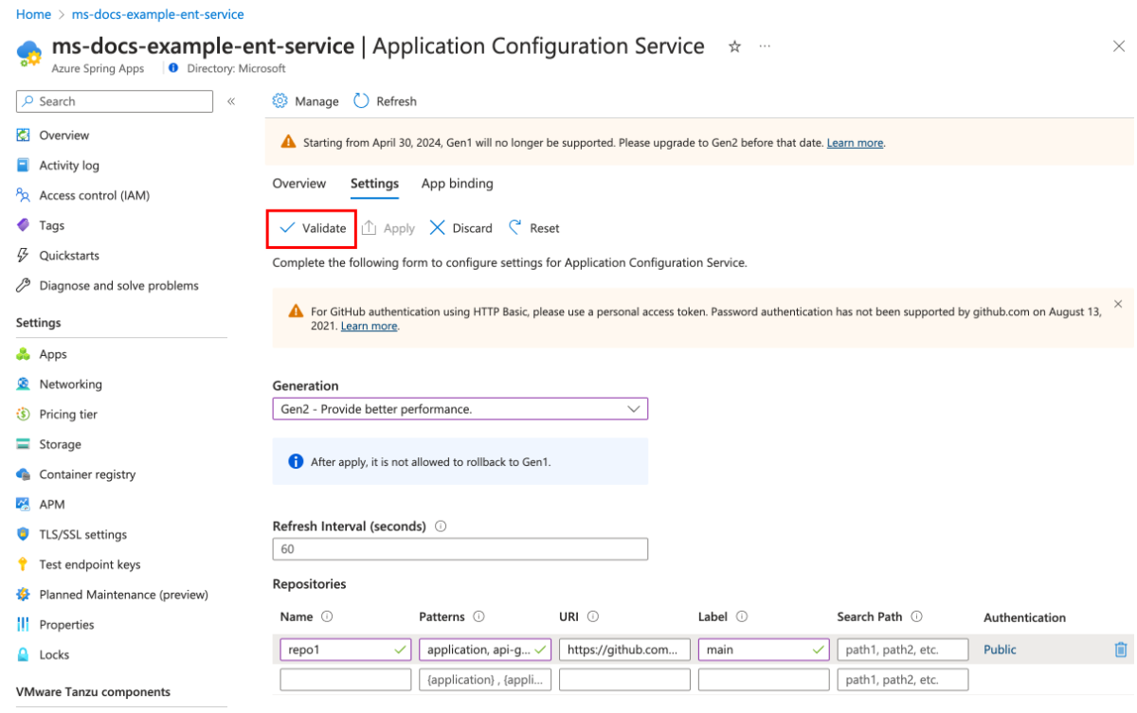Open the Generation dropdown
The image size is (1137, 713).
click(x=460, y=409)
